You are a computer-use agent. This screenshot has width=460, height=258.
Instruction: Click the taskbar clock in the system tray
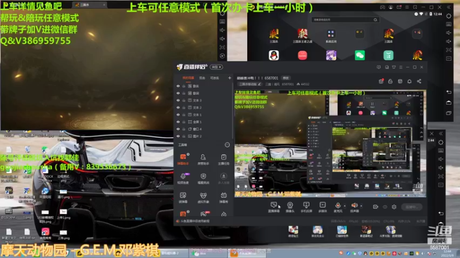pos(448,253)
